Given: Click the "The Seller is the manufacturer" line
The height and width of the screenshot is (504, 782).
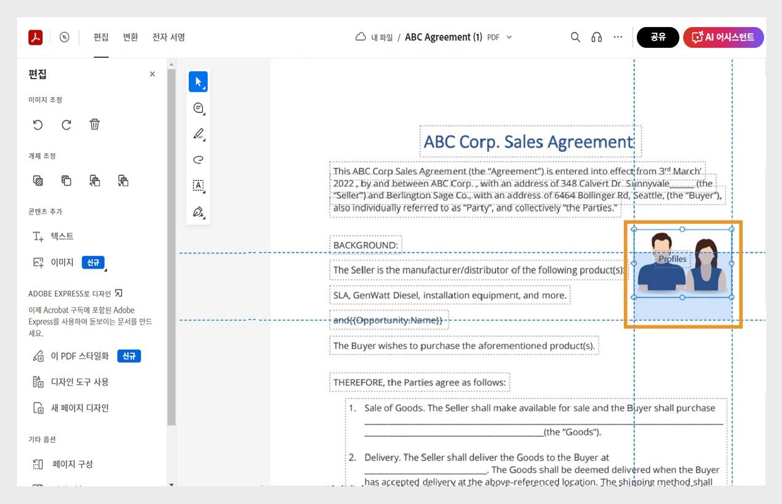Looking at the screenshot, I should point(477,270).
